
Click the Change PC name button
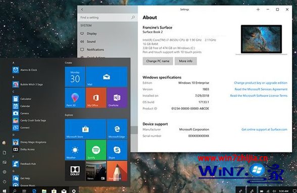coord(158,61)
